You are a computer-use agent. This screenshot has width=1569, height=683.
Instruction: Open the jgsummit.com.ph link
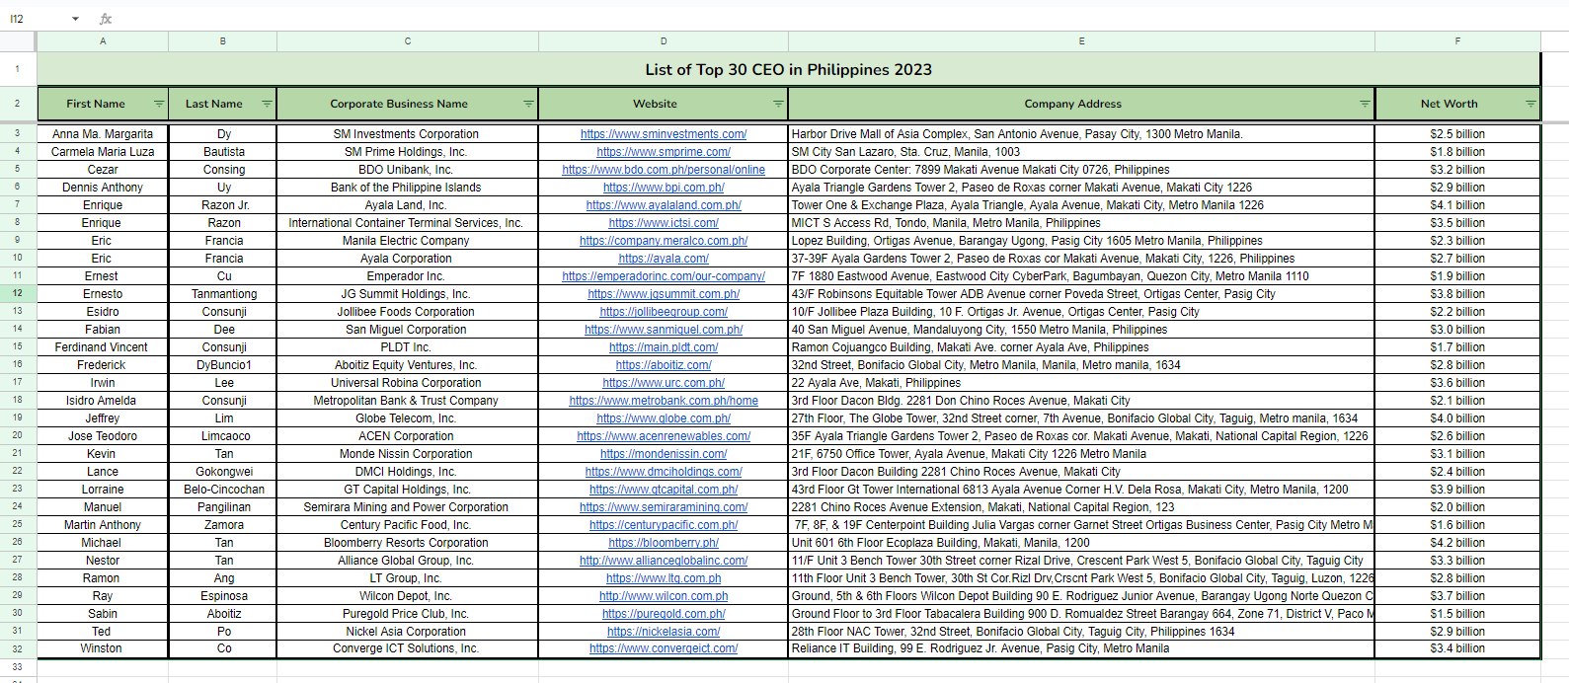click(x=664, y=294)
